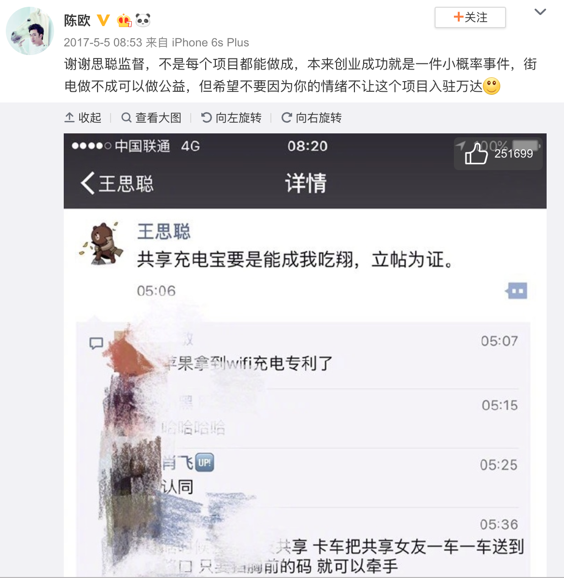The image size is (564, 578).
Task: Collapse the image with 收起
Action: (83, 117)
